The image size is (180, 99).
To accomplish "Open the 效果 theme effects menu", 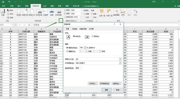I will coord(11,18).
